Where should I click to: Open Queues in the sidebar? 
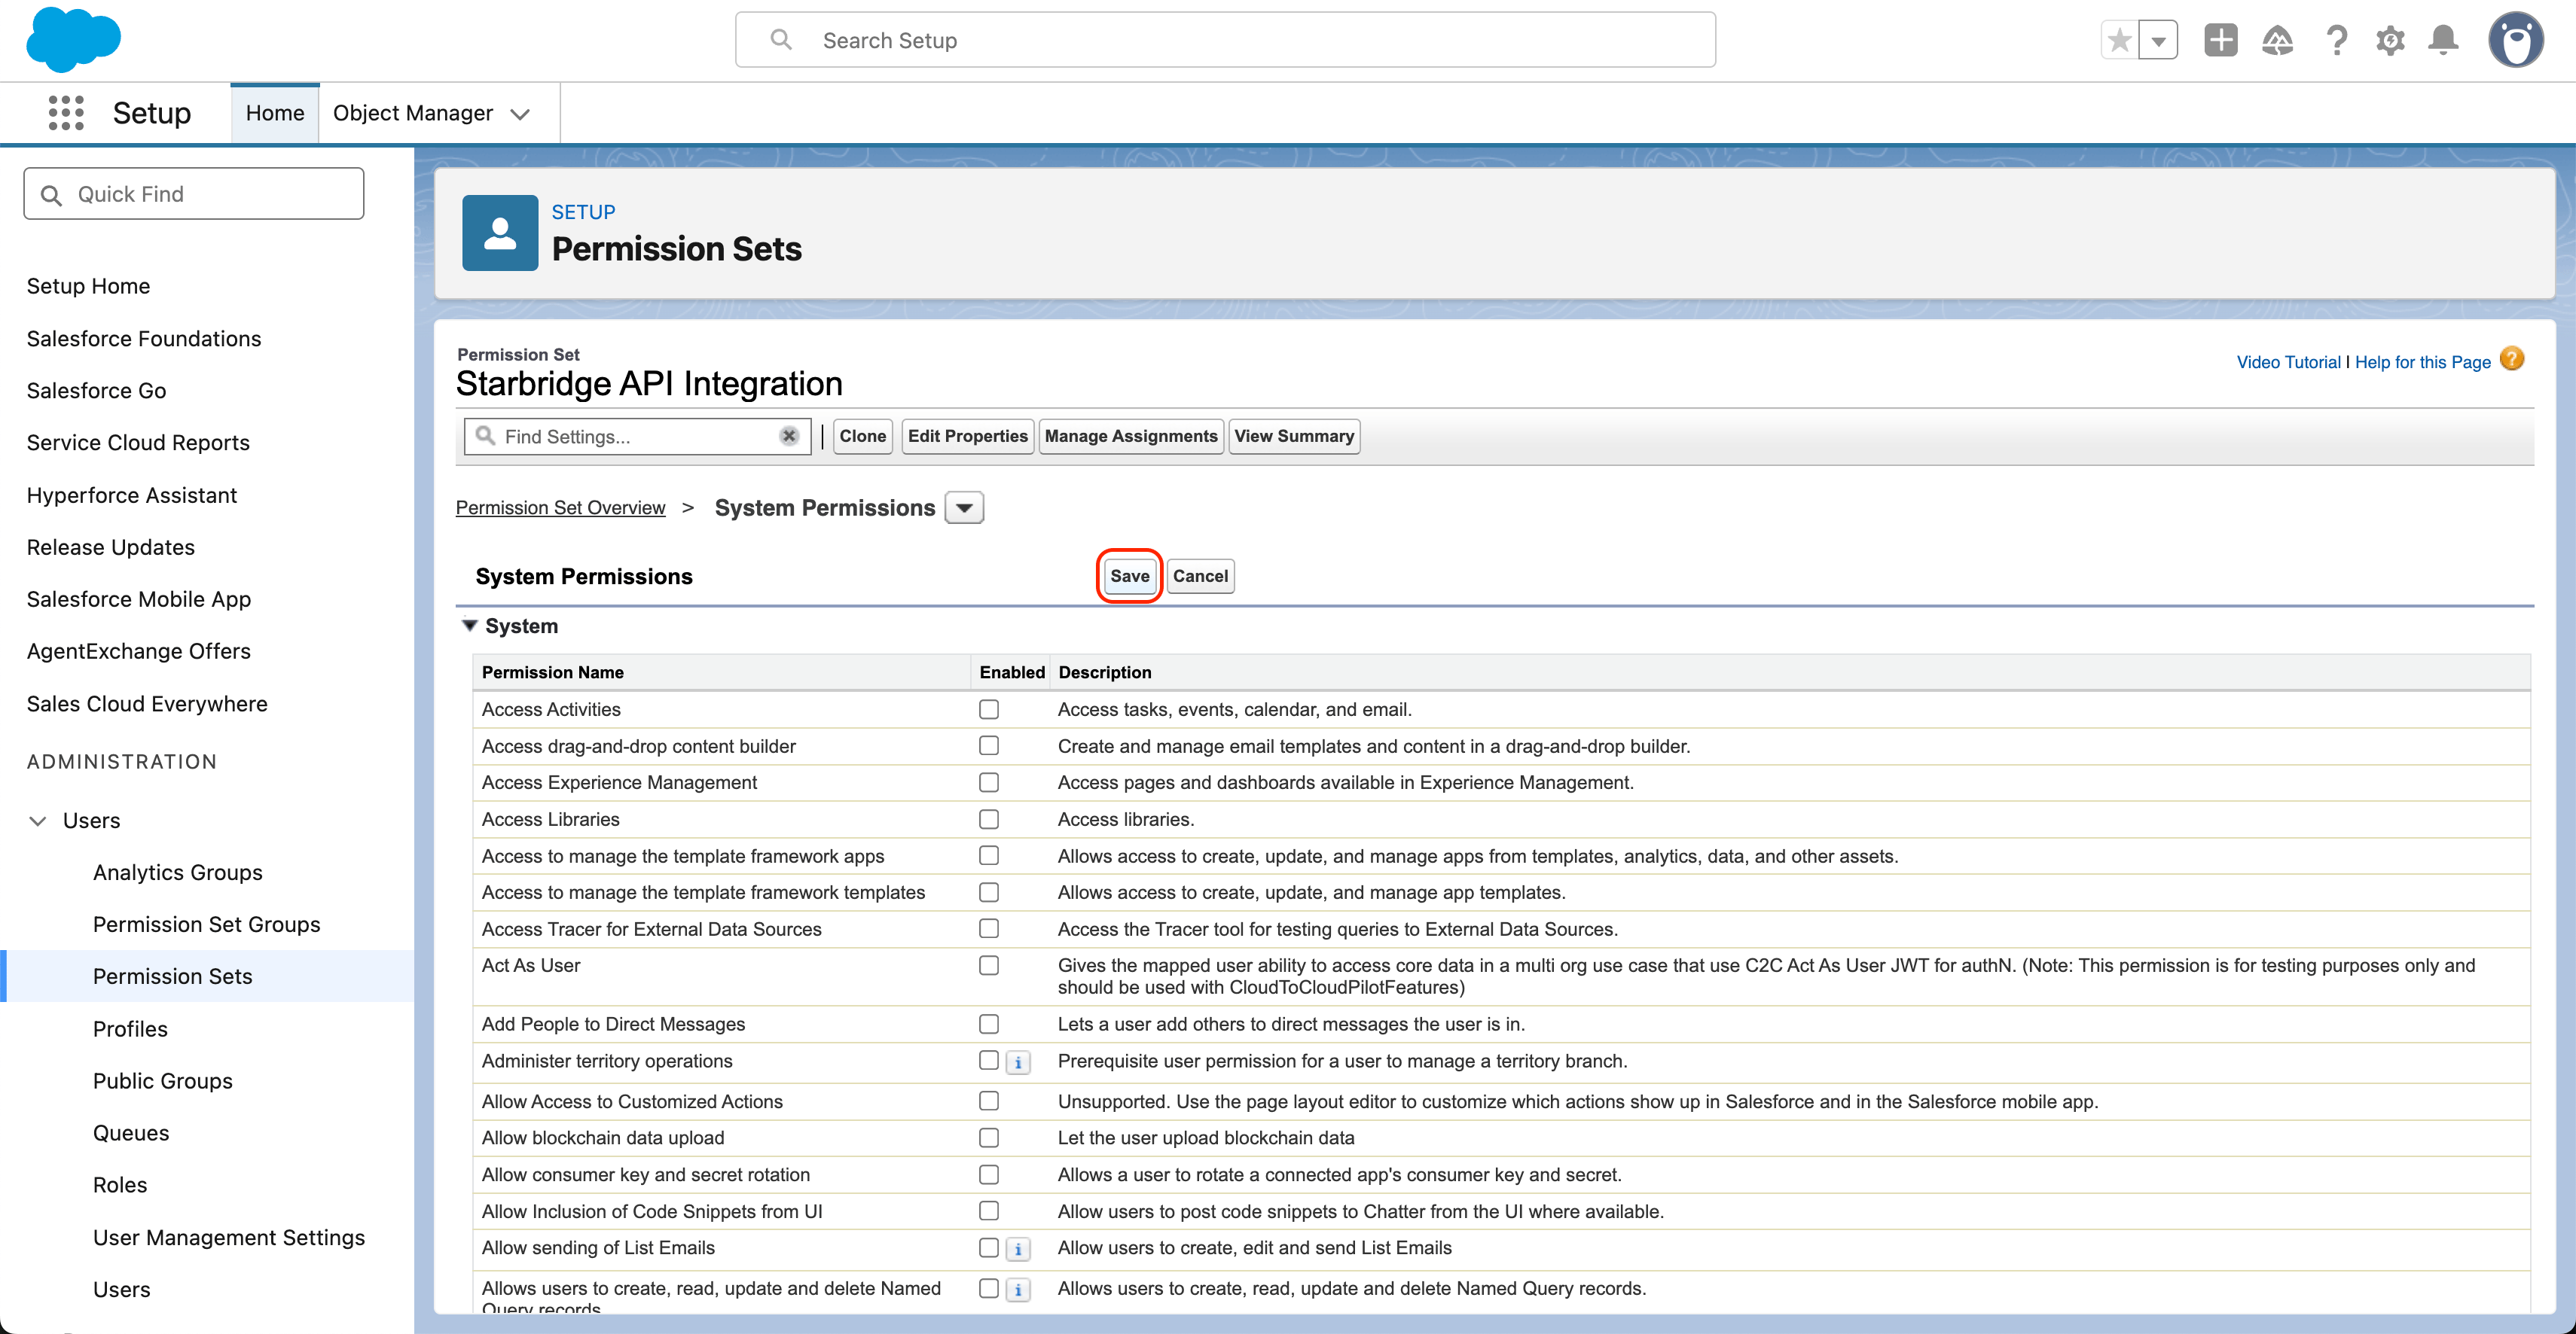(131, 1133)
